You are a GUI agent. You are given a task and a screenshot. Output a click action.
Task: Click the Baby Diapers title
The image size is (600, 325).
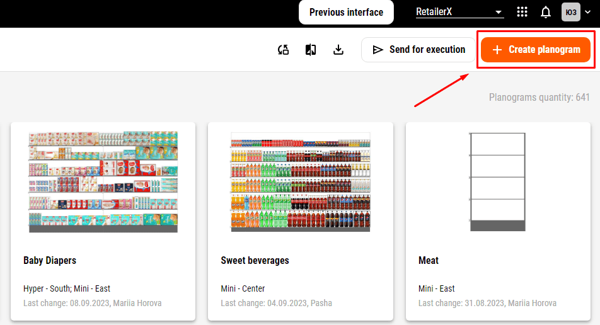[50, 260]
